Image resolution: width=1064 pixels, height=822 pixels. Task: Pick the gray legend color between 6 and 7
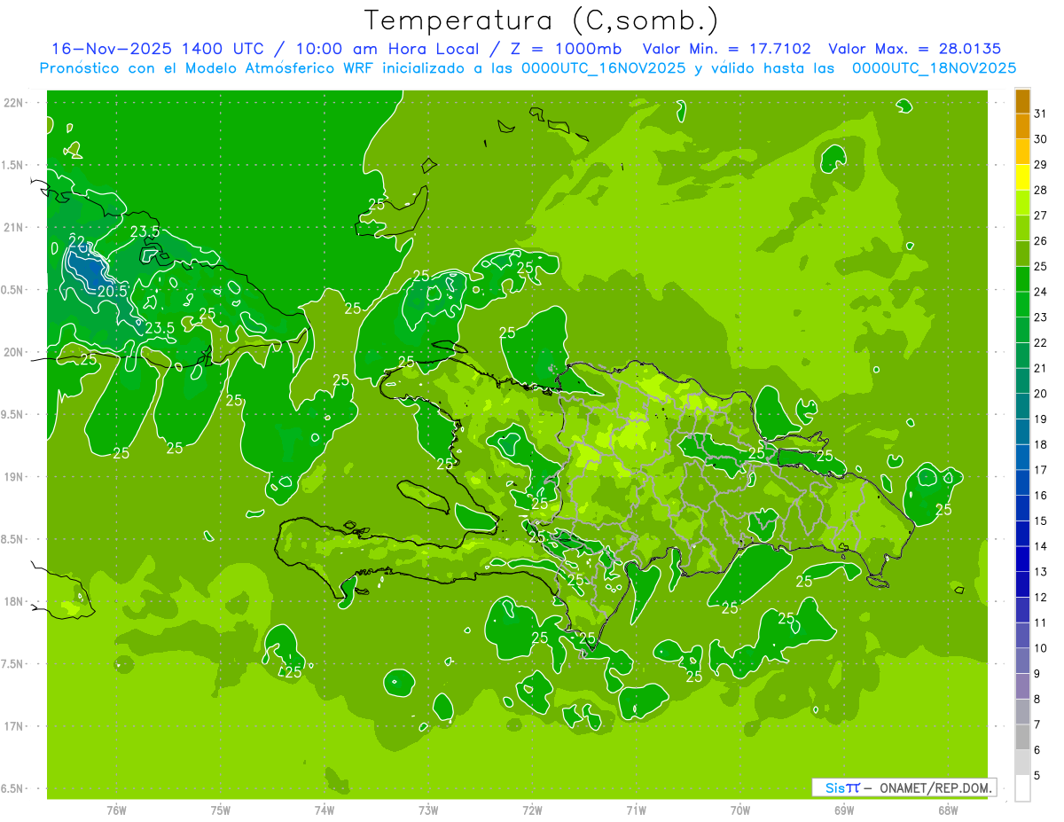click(1022, 737)
